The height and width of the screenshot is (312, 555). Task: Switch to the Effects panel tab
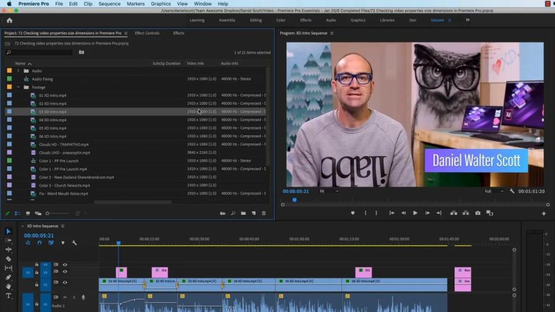click(178, 33)
